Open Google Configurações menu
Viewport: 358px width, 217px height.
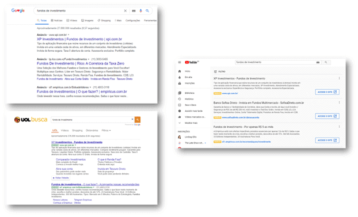[132, 21]
